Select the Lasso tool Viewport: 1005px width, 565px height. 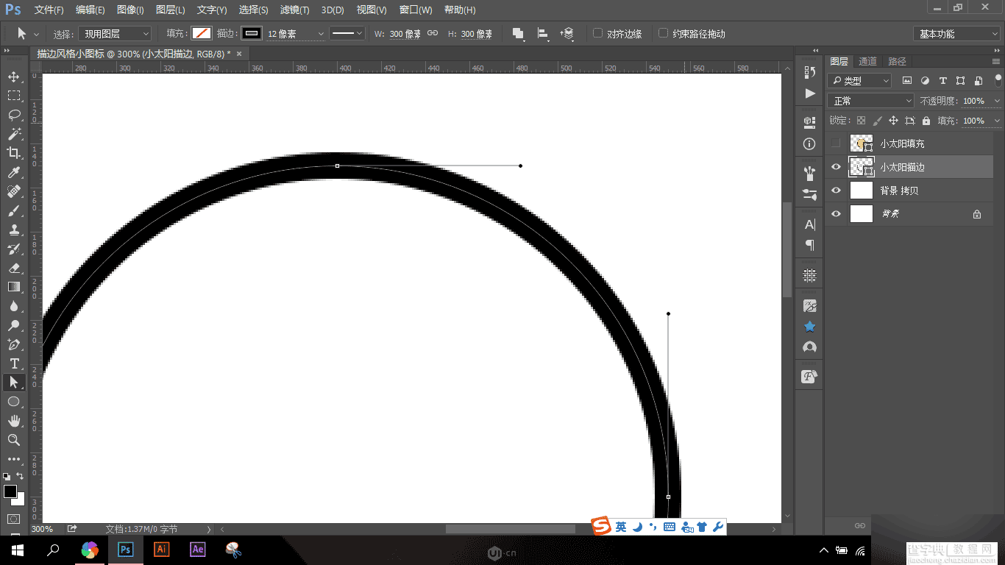point(13,115)
